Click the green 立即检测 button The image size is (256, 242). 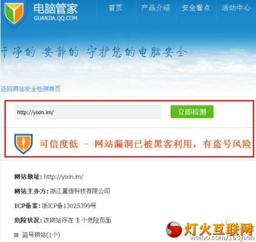pos(192,112)
